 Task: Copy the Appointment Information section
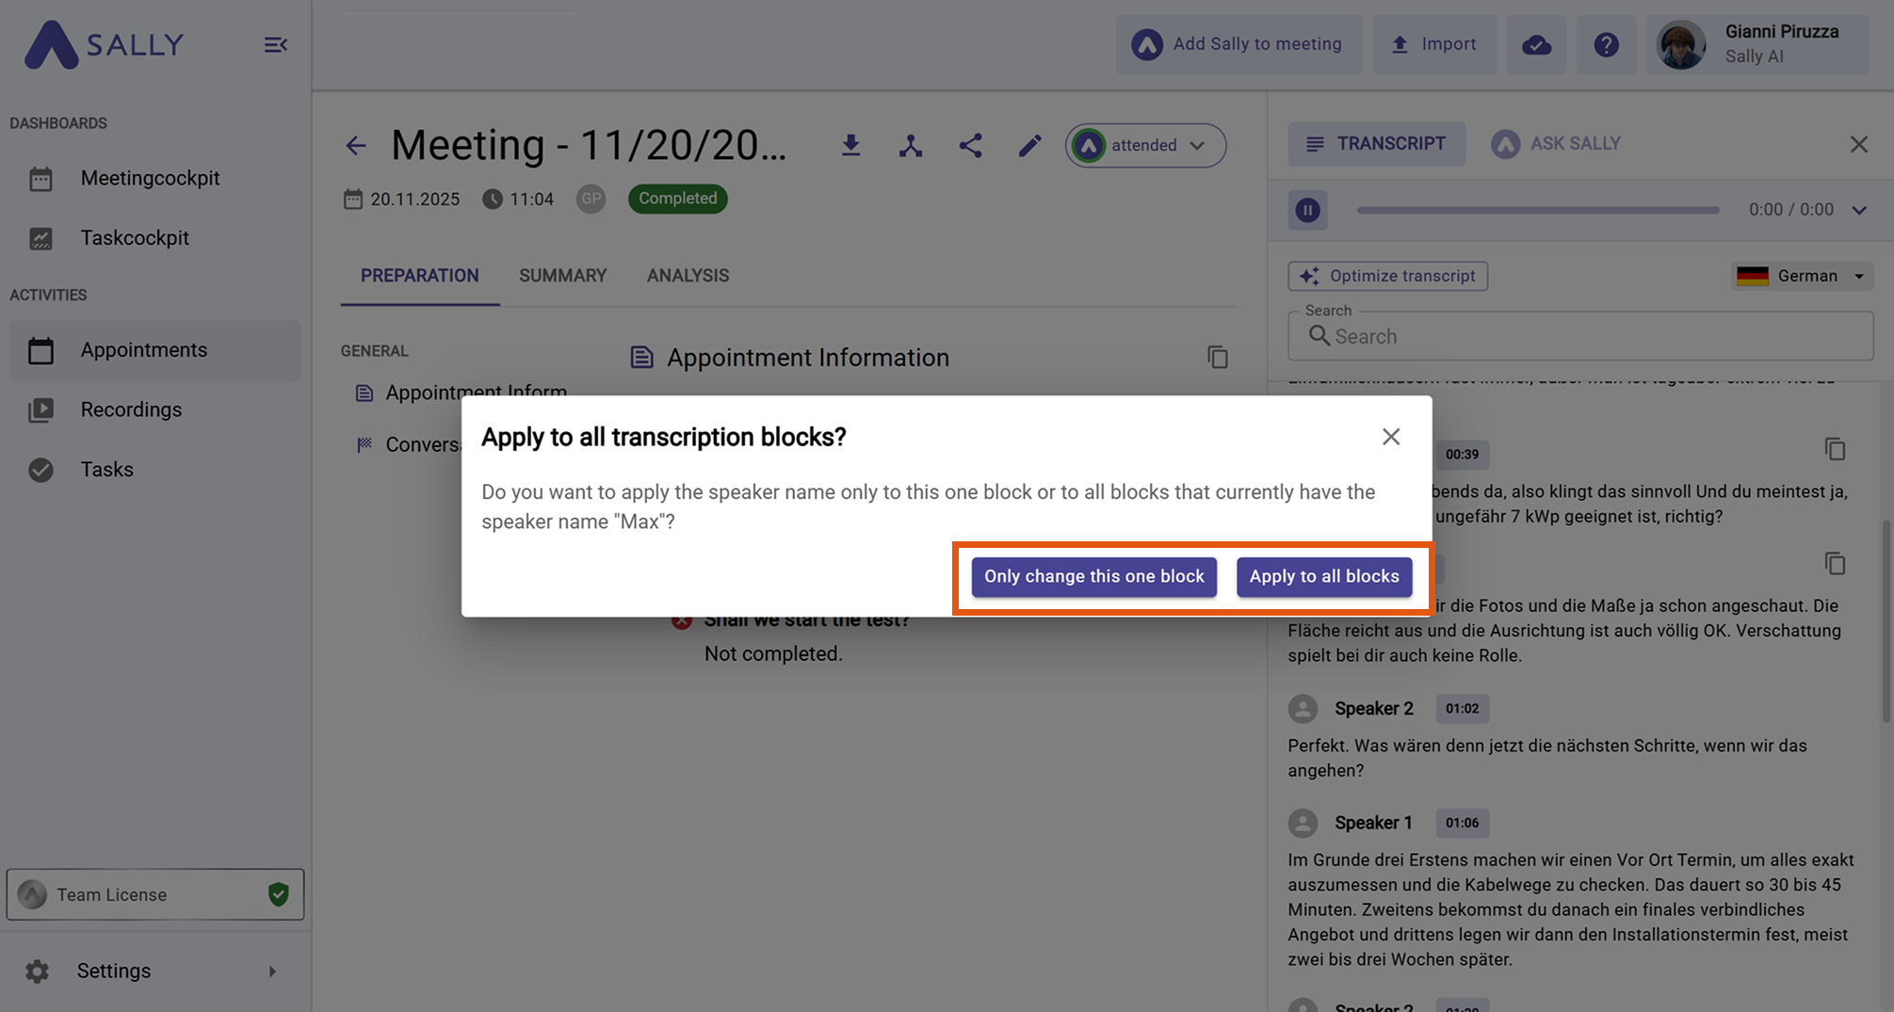(1217, 358)
